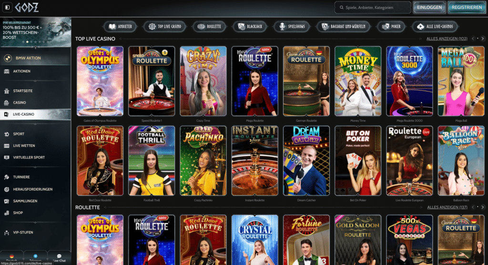Open Live-Chat speech bubble
The image size is (488, 265).
(59, 256)
